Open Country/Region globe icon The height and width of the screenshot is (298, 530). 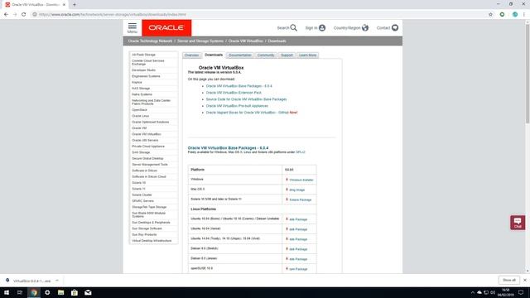pyautogui.click(x=365, y=27)
